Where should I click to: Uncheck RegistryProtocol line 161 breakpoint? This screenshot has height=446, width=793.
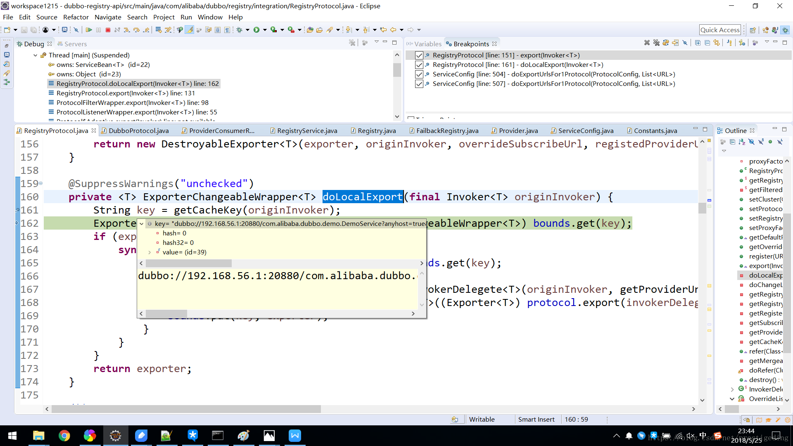point(419,65)
